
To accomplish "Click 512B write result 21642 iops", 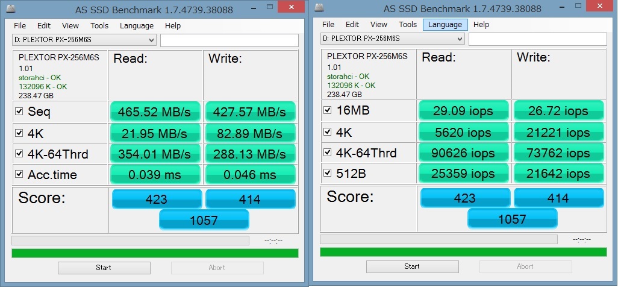I will 558,173.
